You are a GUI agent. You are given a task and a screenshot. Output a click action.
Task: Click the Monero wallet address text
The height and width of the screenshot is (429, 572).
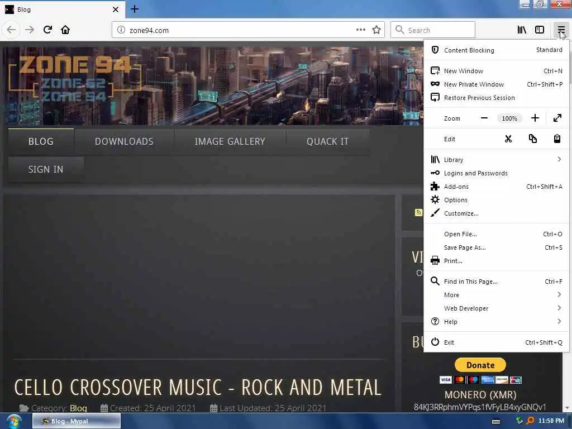480,407
